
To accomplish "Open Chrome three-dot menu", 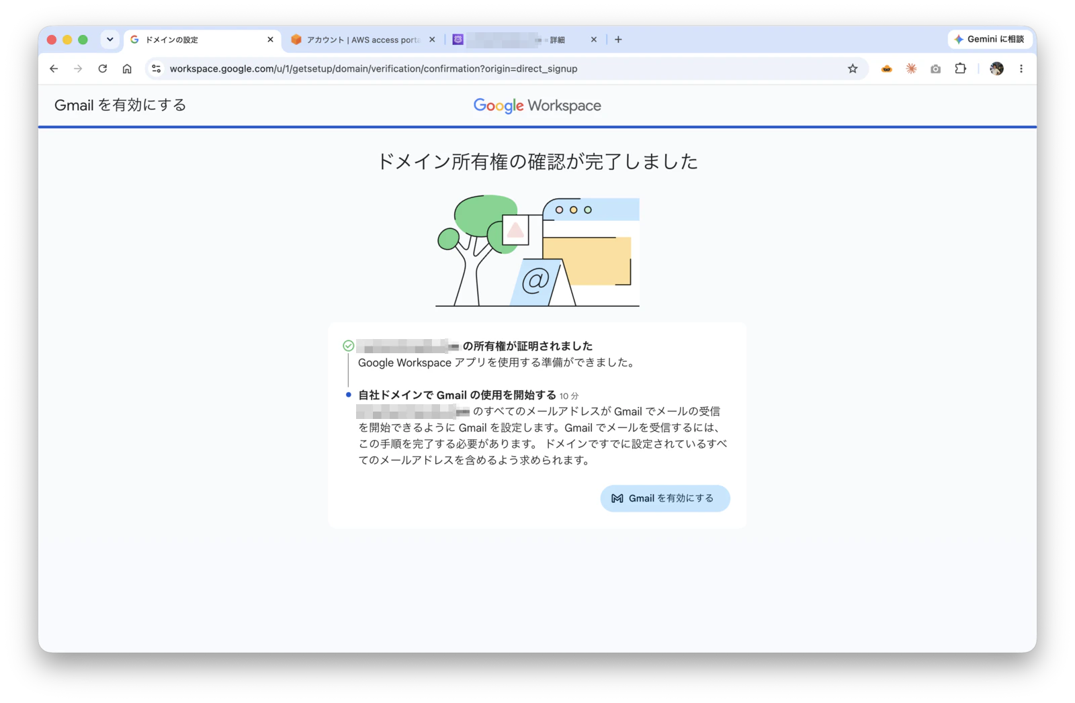I will (1021, 68).
